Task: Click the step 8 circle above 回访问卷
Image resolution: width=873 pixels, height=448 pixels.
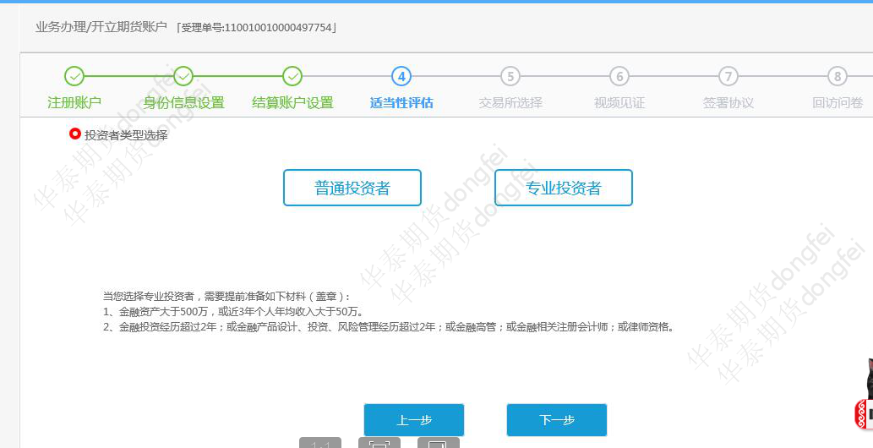Action: 838,76
